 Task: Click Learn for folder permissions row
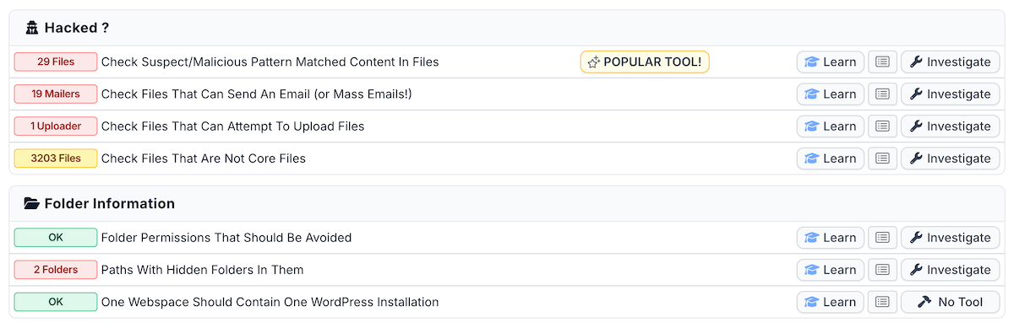pos(831,238)
